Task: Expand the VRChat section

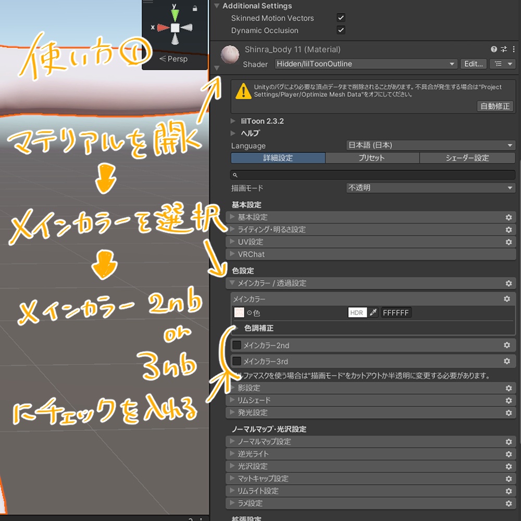Action: (x=371, y=254)
